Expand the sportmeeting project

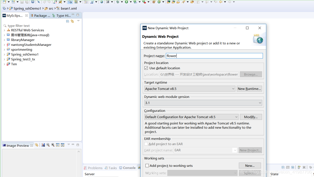click(4, 50)
